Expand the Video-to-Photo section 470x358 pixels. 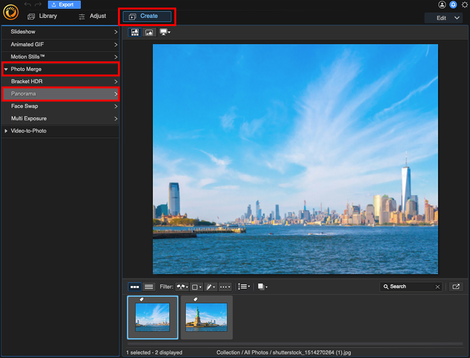pyautogui.click(x=6, y=131)
